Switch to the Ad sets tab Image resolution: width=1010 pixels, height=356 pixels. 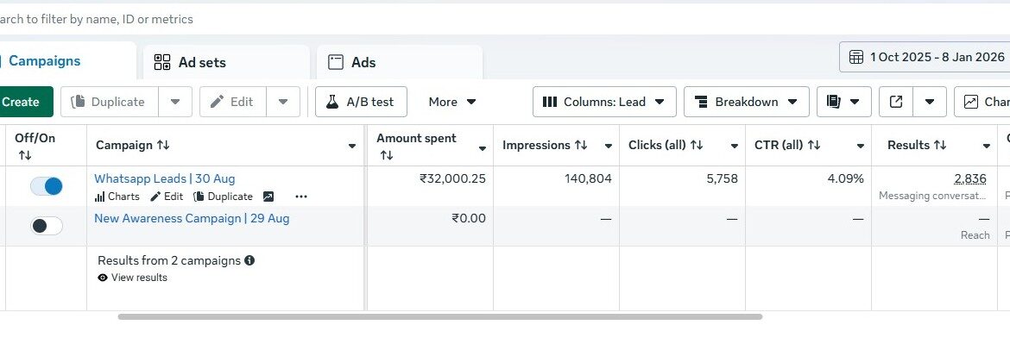coord(226,62)
